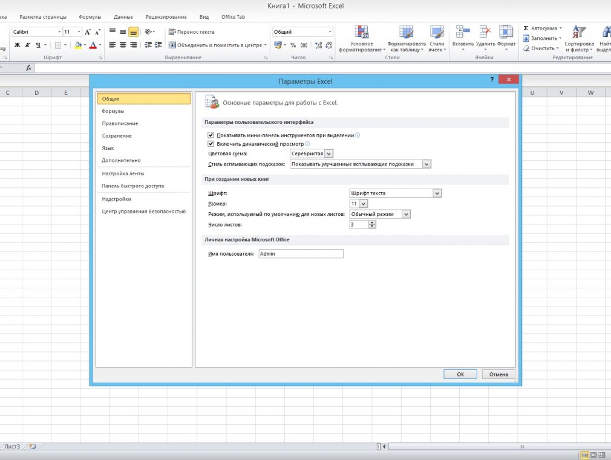Open the Разметка страницы ribbon tab

click(43, 17)
